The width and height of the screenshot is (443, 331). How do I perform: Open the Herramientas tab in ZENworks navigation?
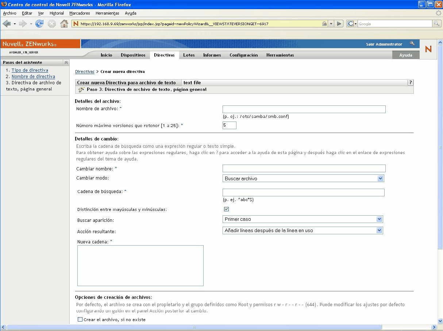click(x=280, y=55)
